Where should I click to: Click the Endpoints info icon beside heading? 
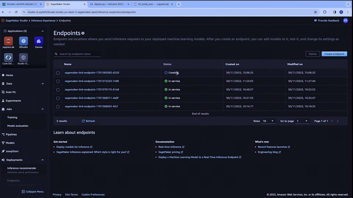[x=83, y=33]
